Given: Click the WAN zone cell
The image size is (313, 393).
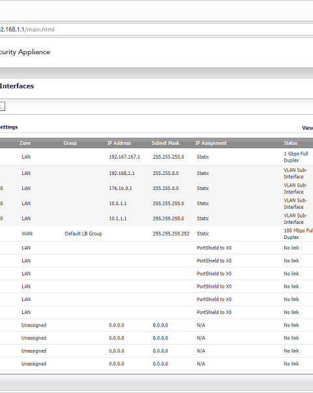Looking at the screenshot, I should pyautogui.click(x=27, y=234).
